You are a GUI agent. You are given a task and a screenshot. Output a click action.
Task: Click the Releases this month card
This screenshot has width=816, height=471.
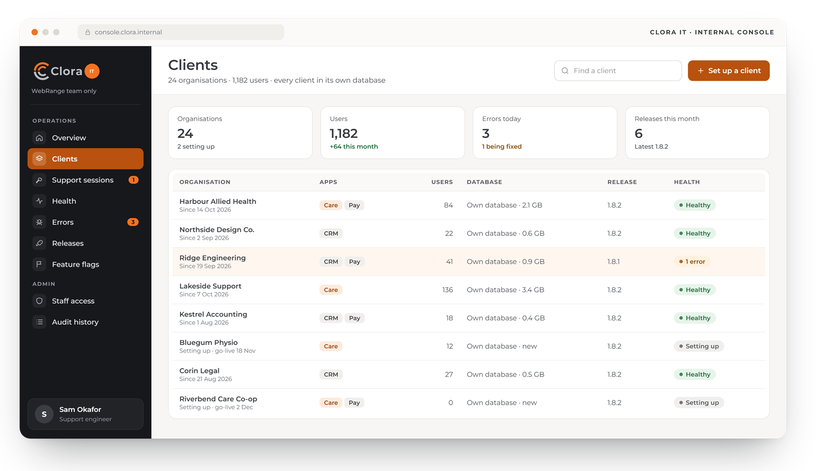pos(697,133)
